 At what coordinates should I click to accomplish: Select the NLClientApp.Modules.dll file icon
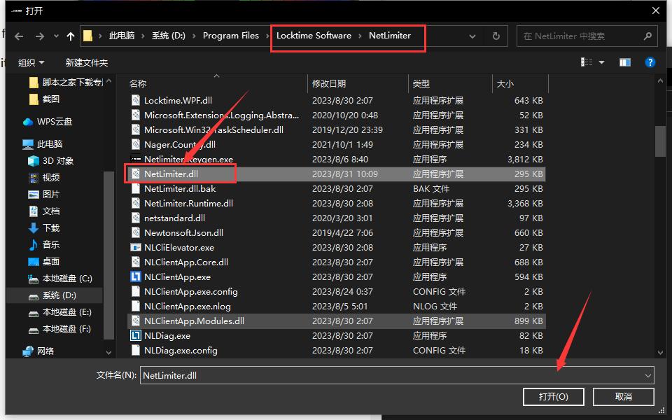[135, 321]
